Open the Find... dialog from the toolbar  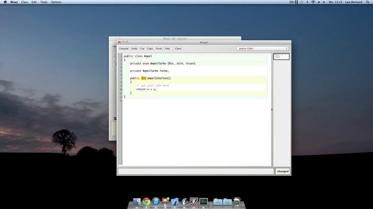[x=168, y=49]
